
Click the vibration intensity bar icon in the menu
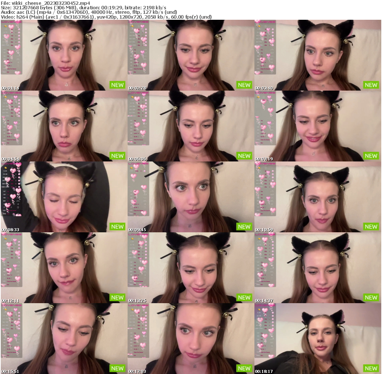click(19, 59)
